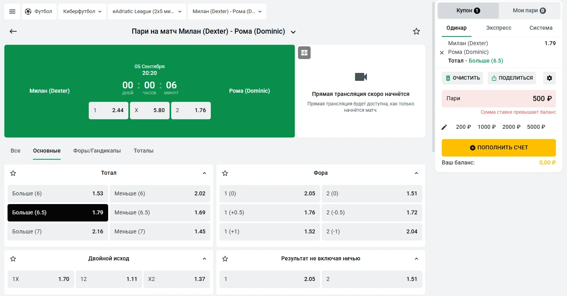This screenshot has width=567, height=296.
Task: Switch to the Экспресс coupon tab
Action: tap(498, 28)
